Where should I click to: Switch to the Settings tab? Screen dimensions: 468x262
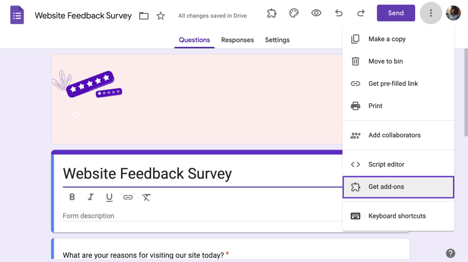277,40
